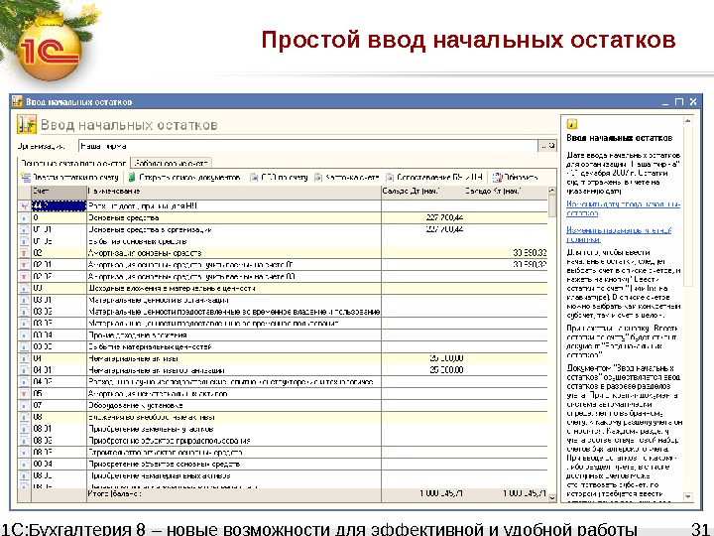Select the 'Приобретение объектов основных средств' row
Viewport: 714px width, 536px height.
click(284, 464)
